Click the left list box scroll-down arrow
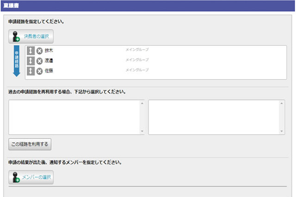 click(142, 131)
